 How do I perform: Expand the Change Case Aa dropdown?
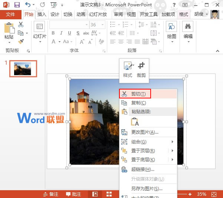click(71, 42)
